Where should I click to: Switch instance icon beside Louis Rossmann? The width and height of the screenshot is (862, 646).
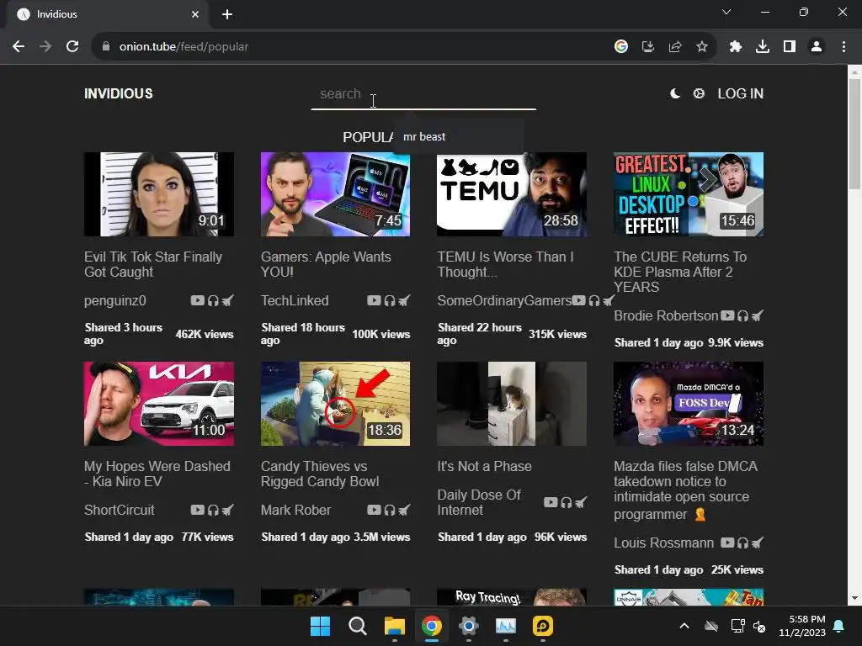tap(758, 543)
